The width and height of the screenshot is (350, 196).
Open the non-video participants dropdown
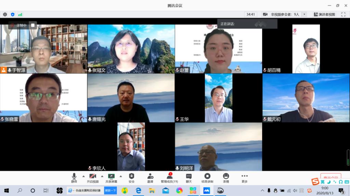click(x=304, y=14)
